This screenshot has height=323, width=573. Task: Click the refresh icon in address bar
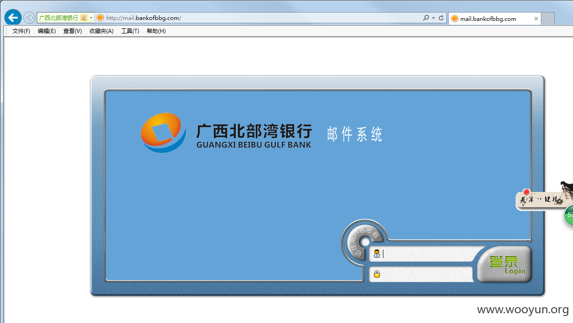pos(441,18)
